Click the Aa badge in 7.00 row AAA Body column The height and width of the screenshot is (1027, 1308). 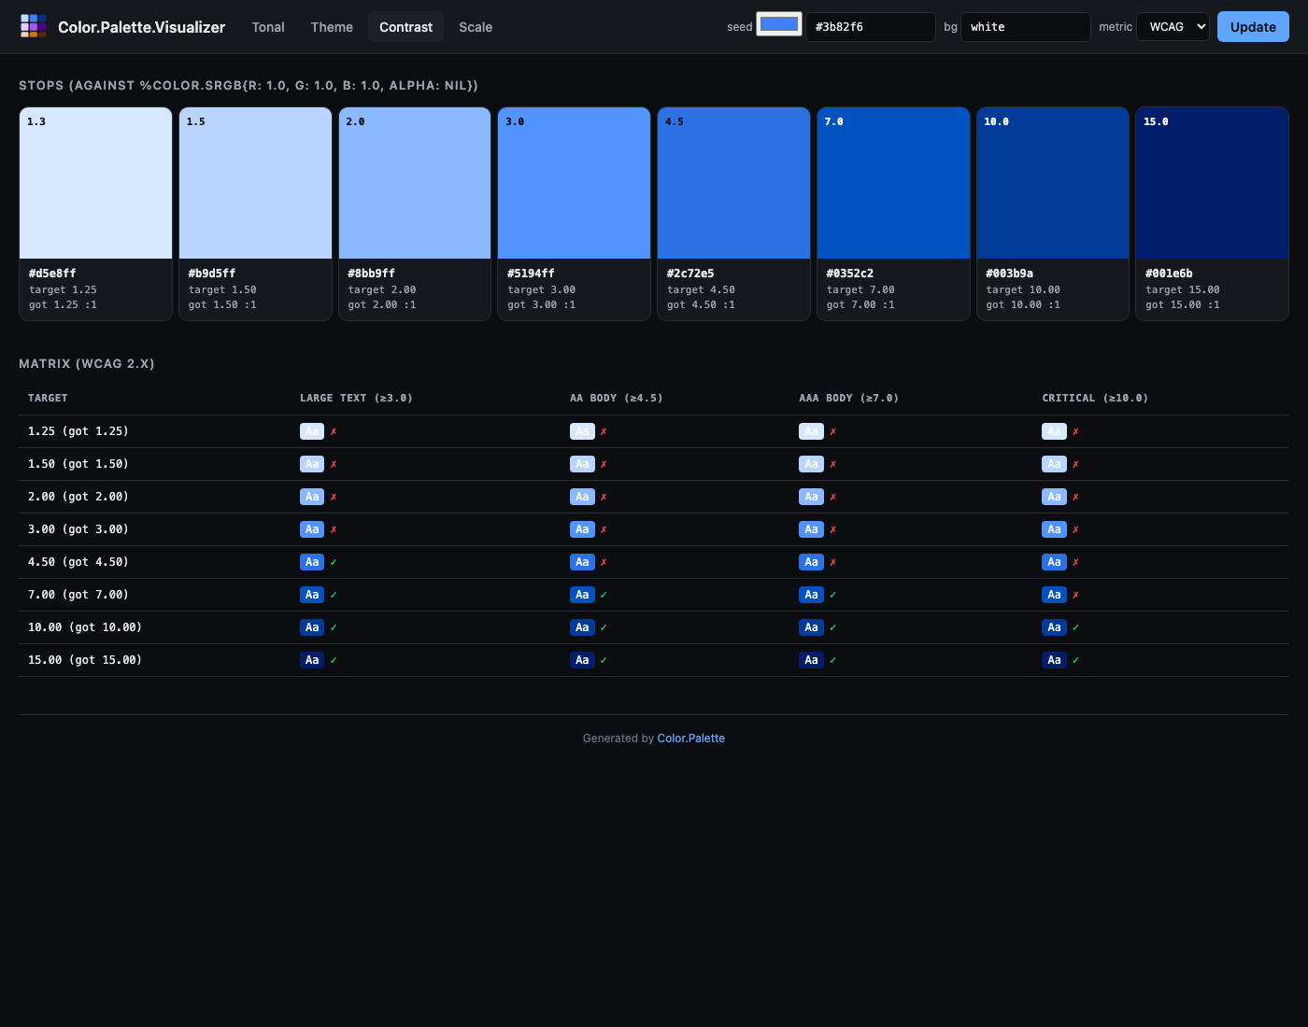click(x=811, y=595)
